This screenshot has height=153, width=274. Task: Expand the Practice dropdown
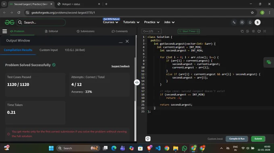click(152, 22)
